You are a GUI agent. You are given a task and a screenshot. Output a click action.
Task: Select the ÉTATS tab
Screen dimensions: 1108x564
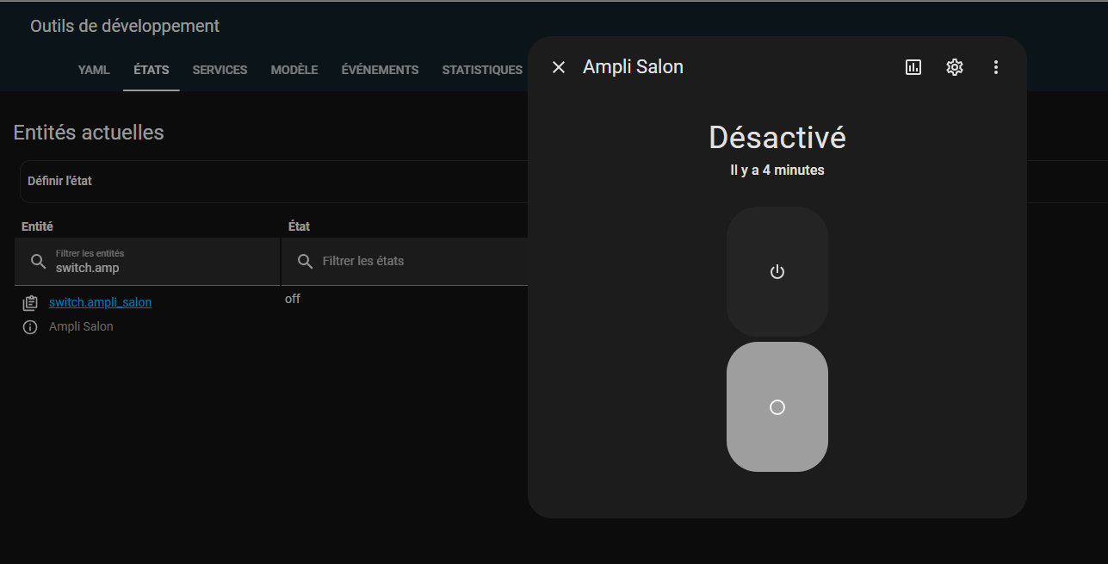click(x=151, y=70)
